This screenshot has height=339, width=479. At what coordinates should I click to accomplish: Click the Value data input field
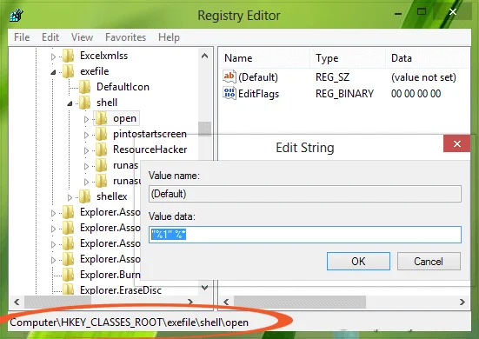(305, 235)
